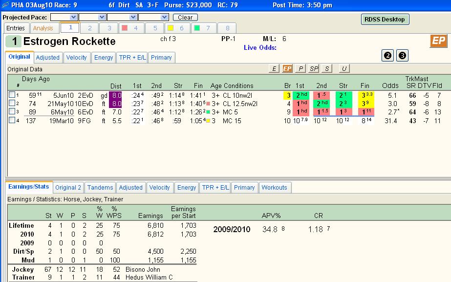Select horse tab 6 with yellow marker
Screen dimensions: 451x282
coord(177,28)
